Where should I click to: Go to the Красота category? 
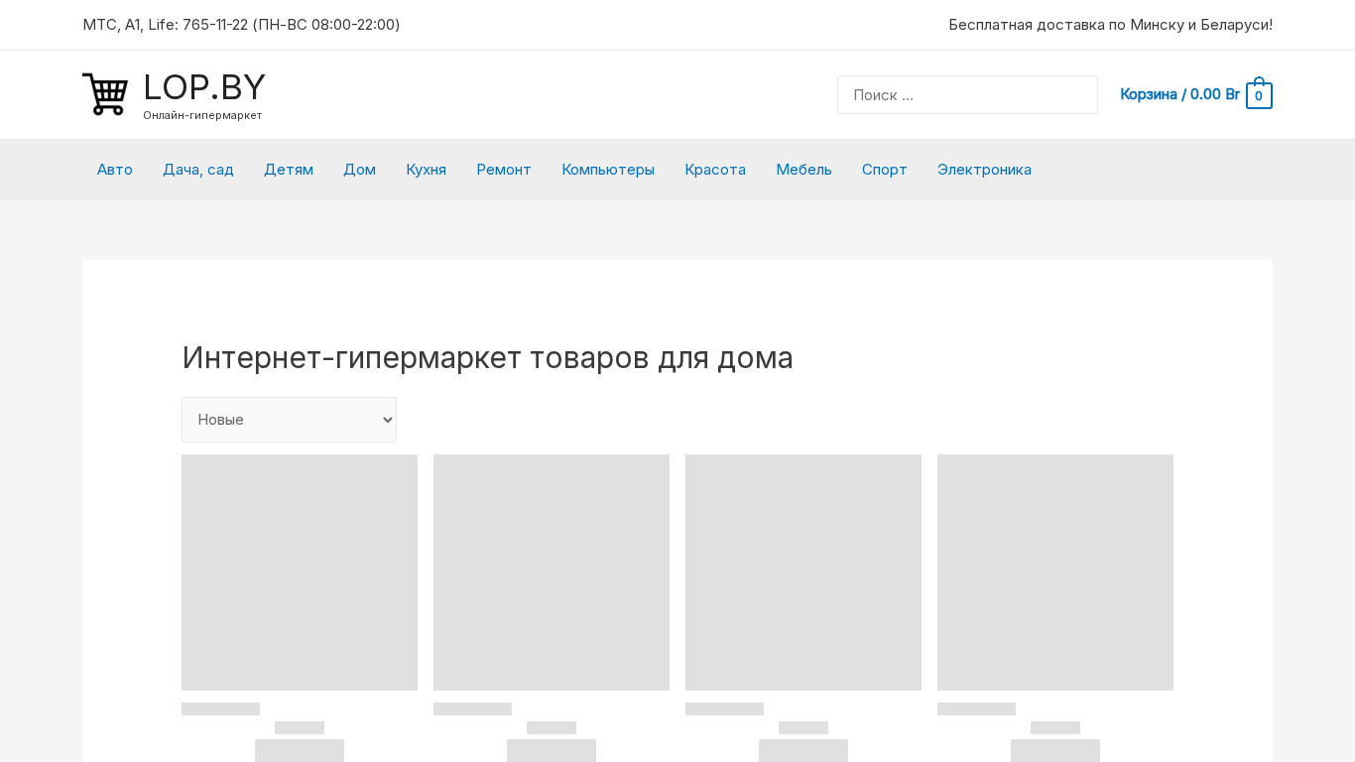[715, 170]
